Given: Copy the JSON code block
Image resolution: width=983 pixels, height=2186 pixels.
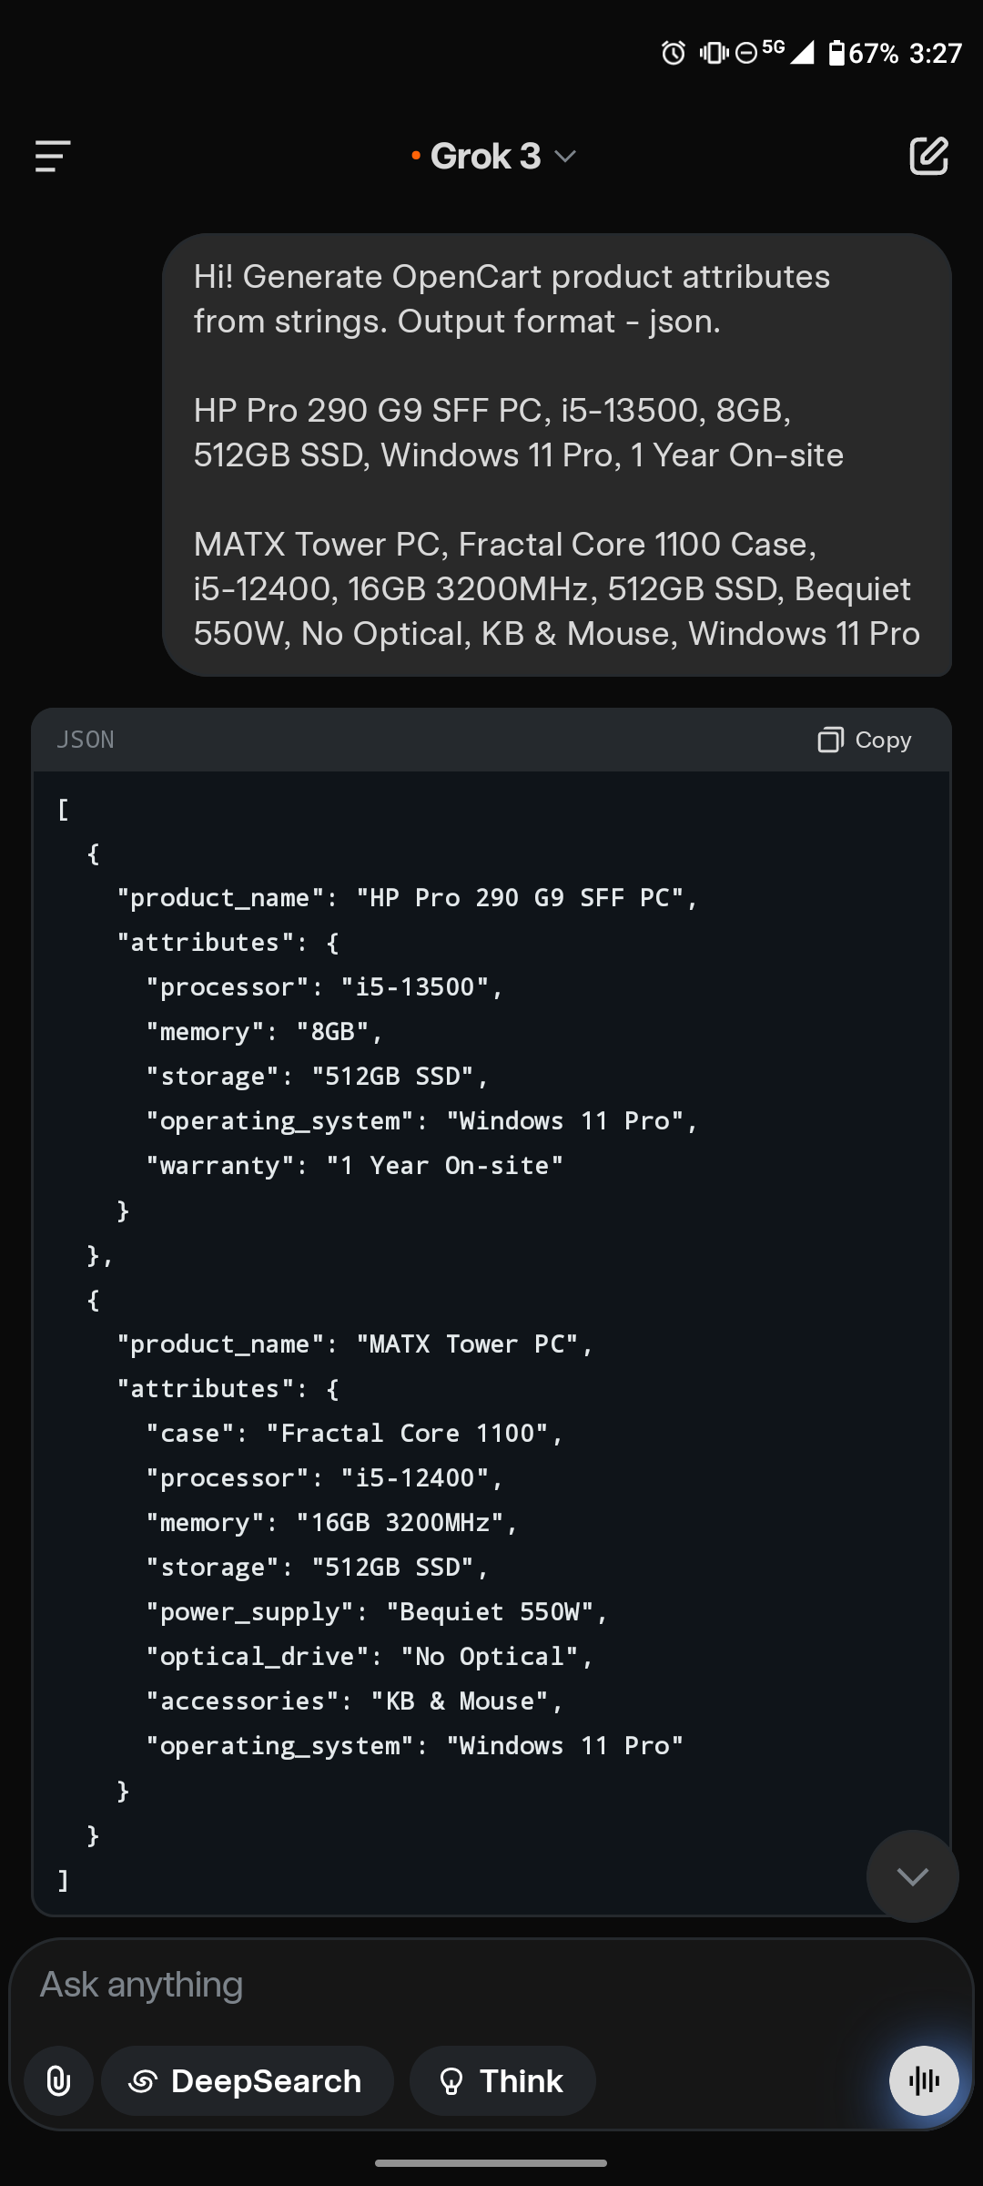Looking at the screenshot, I should 865,740.
